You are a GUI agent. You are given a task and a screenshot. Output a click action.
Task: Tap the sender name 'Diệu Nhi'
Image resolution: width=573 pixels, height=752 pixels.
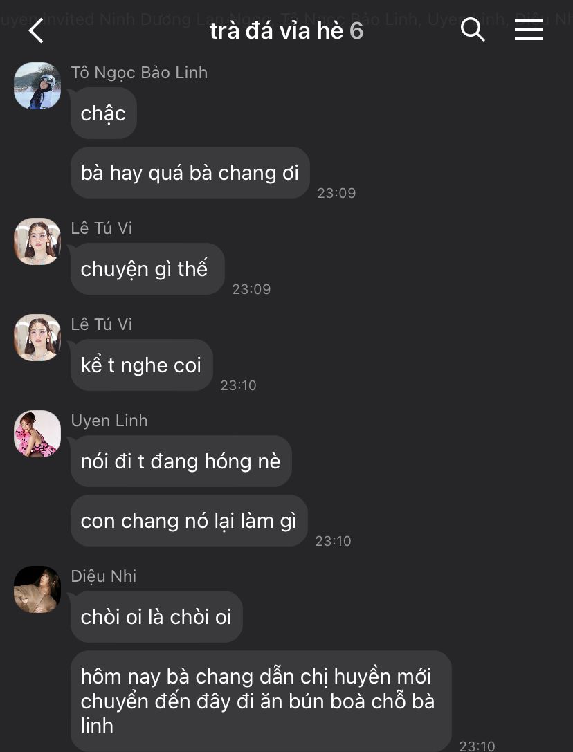click(104, 576)
